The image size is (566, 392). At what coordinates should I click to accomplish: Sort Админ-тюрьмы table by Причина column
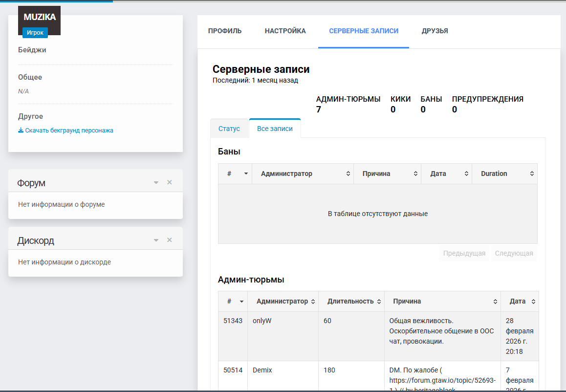point(442,302)
